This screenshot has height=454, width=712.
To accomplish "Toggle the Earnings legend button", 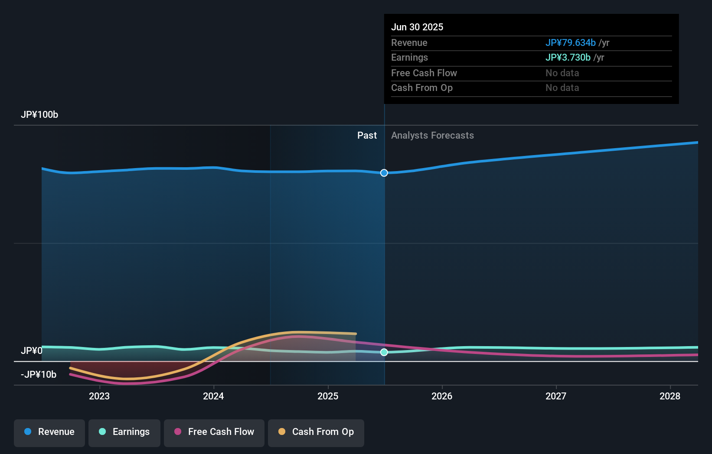I will coord(124,433).
